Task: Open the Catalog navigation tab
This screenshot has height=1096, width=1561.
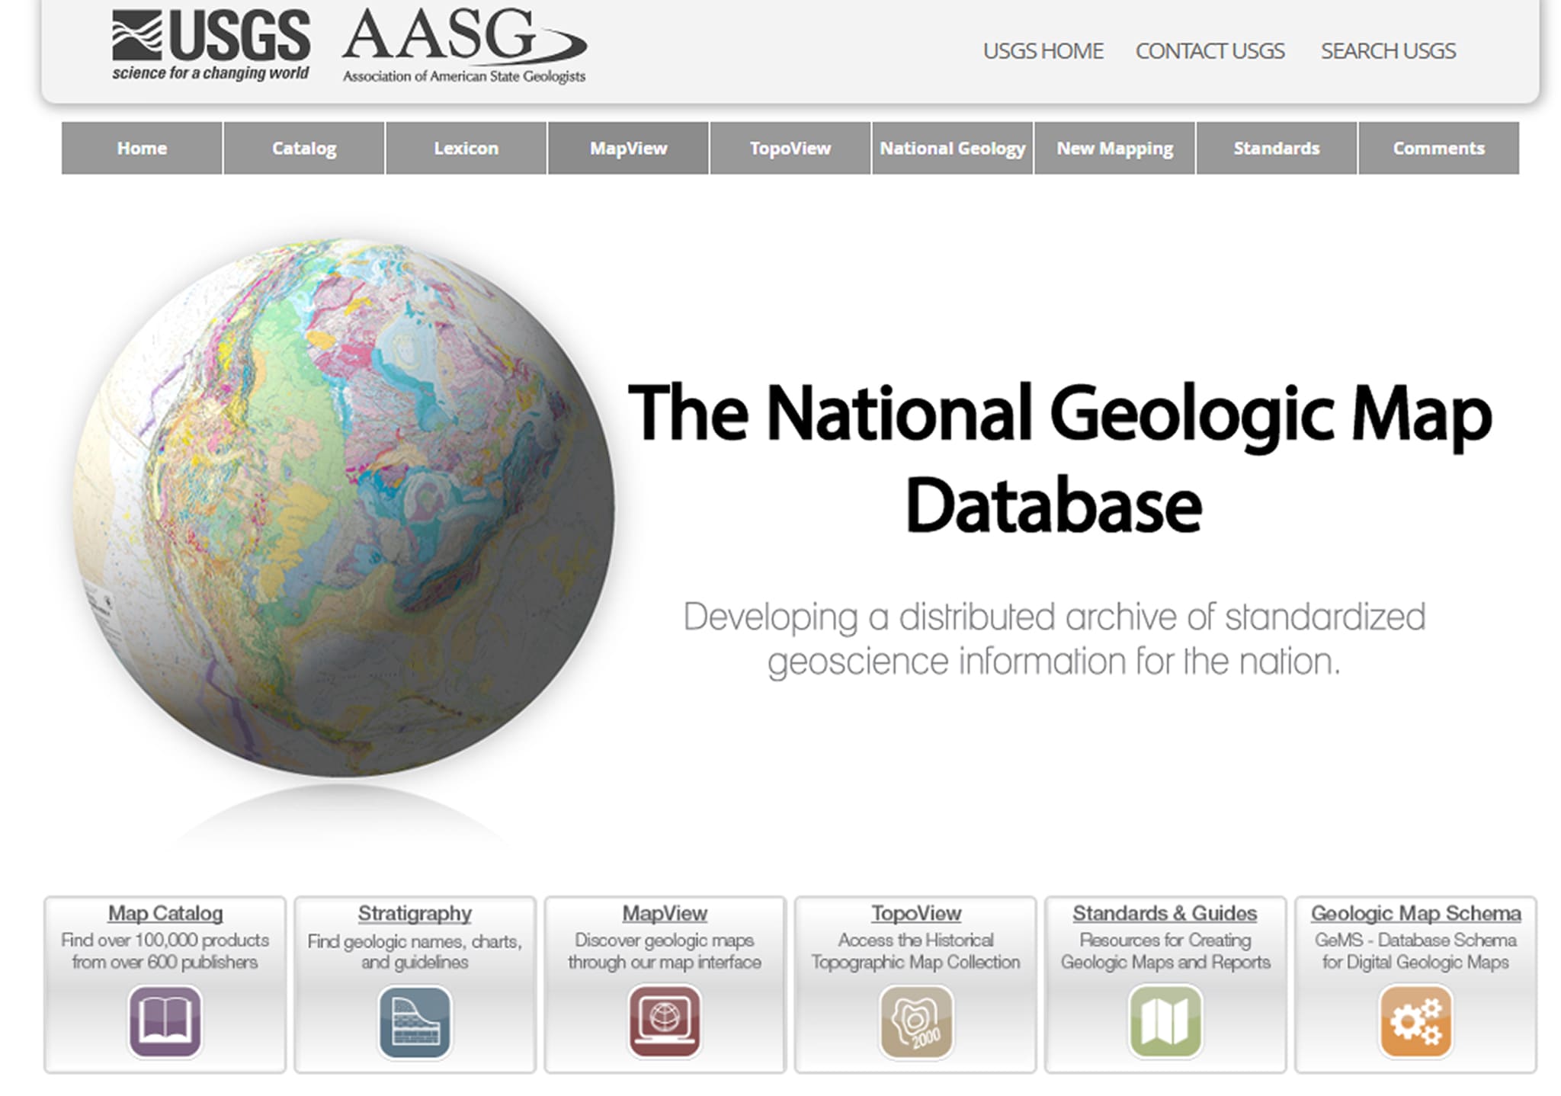Action: tap(304, 149)
